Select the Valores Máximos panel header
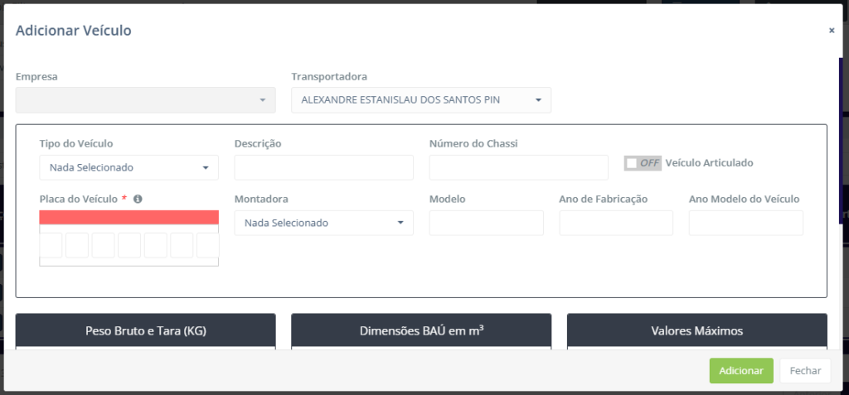Screen dimensions: 849x395 coord(696,330)
